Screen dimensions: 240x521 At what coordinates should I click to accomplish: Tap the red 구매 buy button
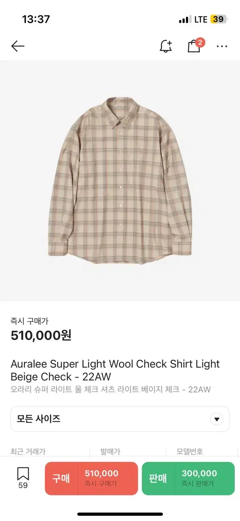[62, 478]
